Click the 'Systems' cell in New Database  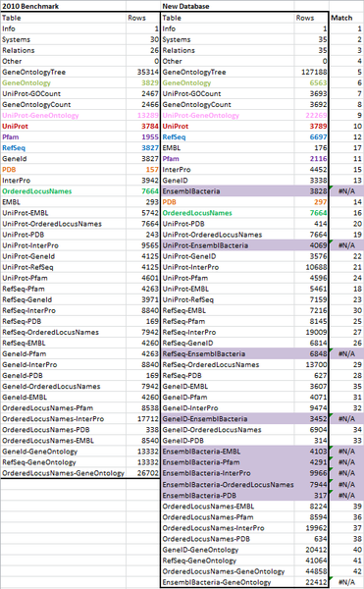228,39
